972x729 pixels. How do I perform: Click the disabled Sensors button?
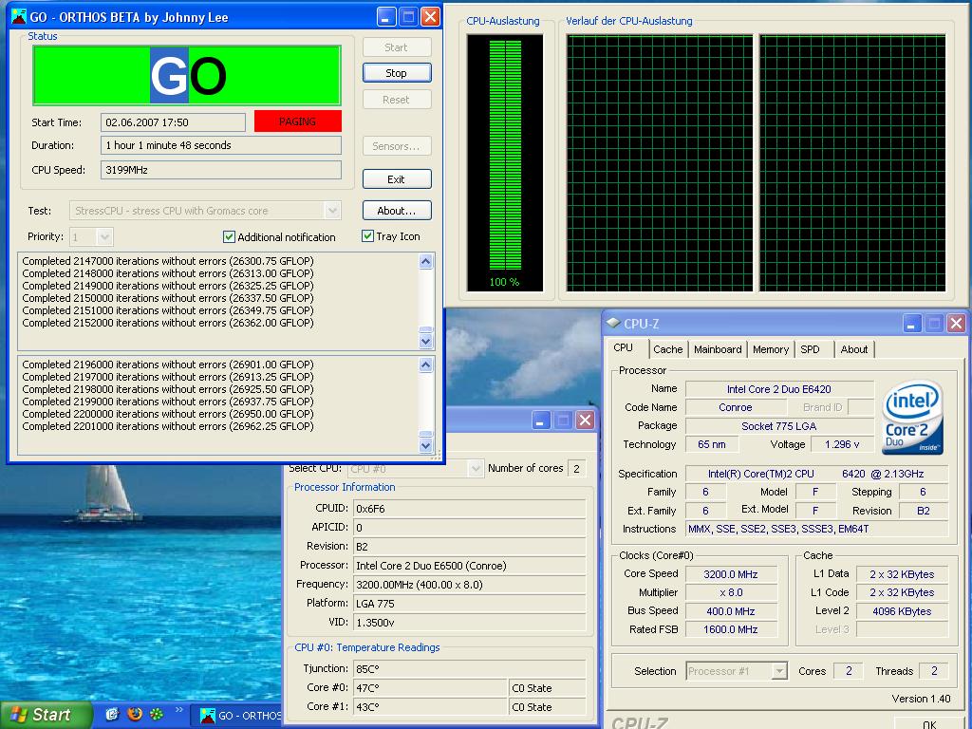(396, 146)
